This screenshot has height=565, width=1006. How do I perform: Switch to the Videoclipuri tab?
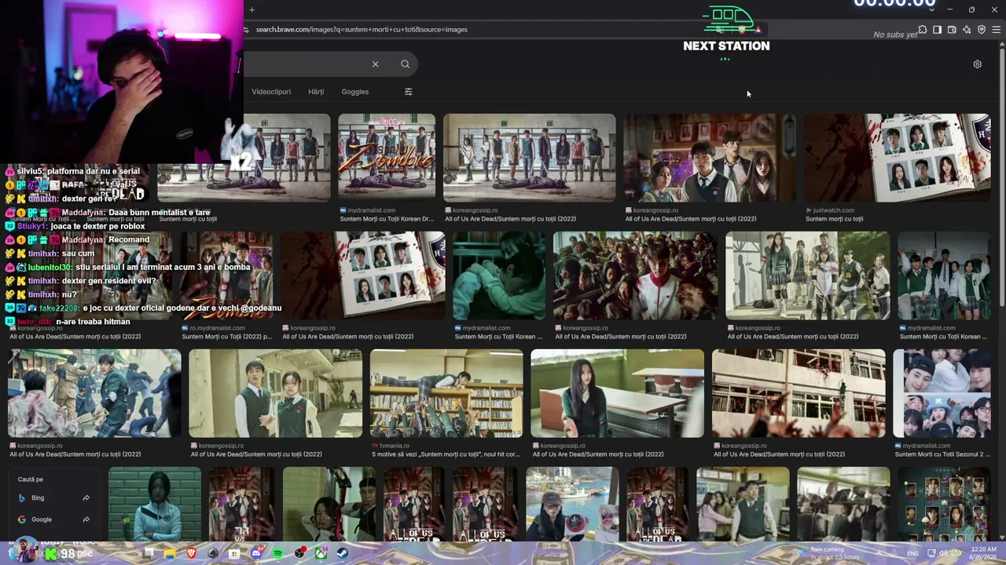[x=271, y=92]
